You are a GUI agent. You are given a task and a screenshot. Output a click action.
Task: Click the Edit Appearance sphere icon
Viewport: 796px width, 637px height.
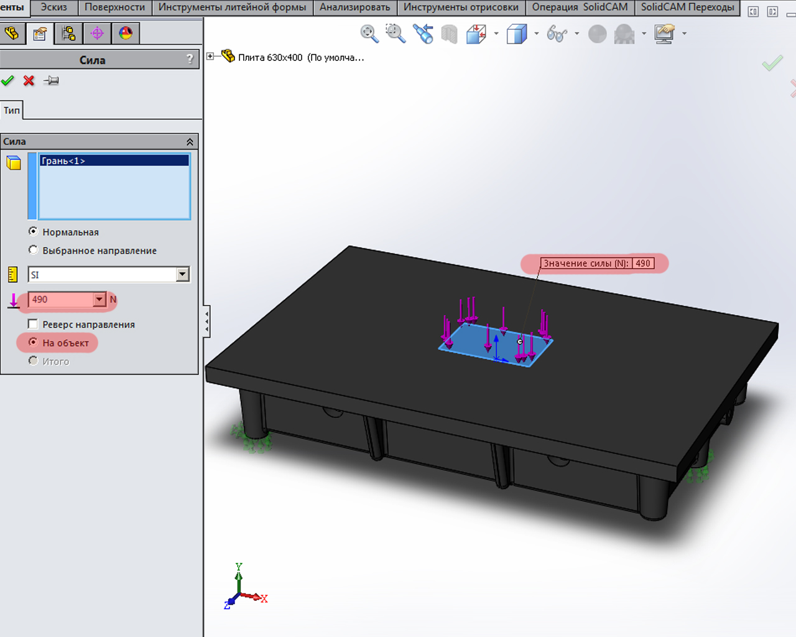597,34
